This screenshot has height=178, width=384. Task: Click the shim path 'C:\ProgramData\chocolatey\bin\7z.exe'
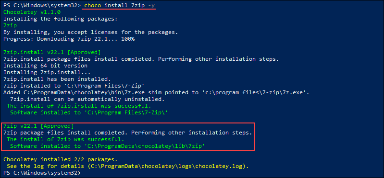point(83,93)
